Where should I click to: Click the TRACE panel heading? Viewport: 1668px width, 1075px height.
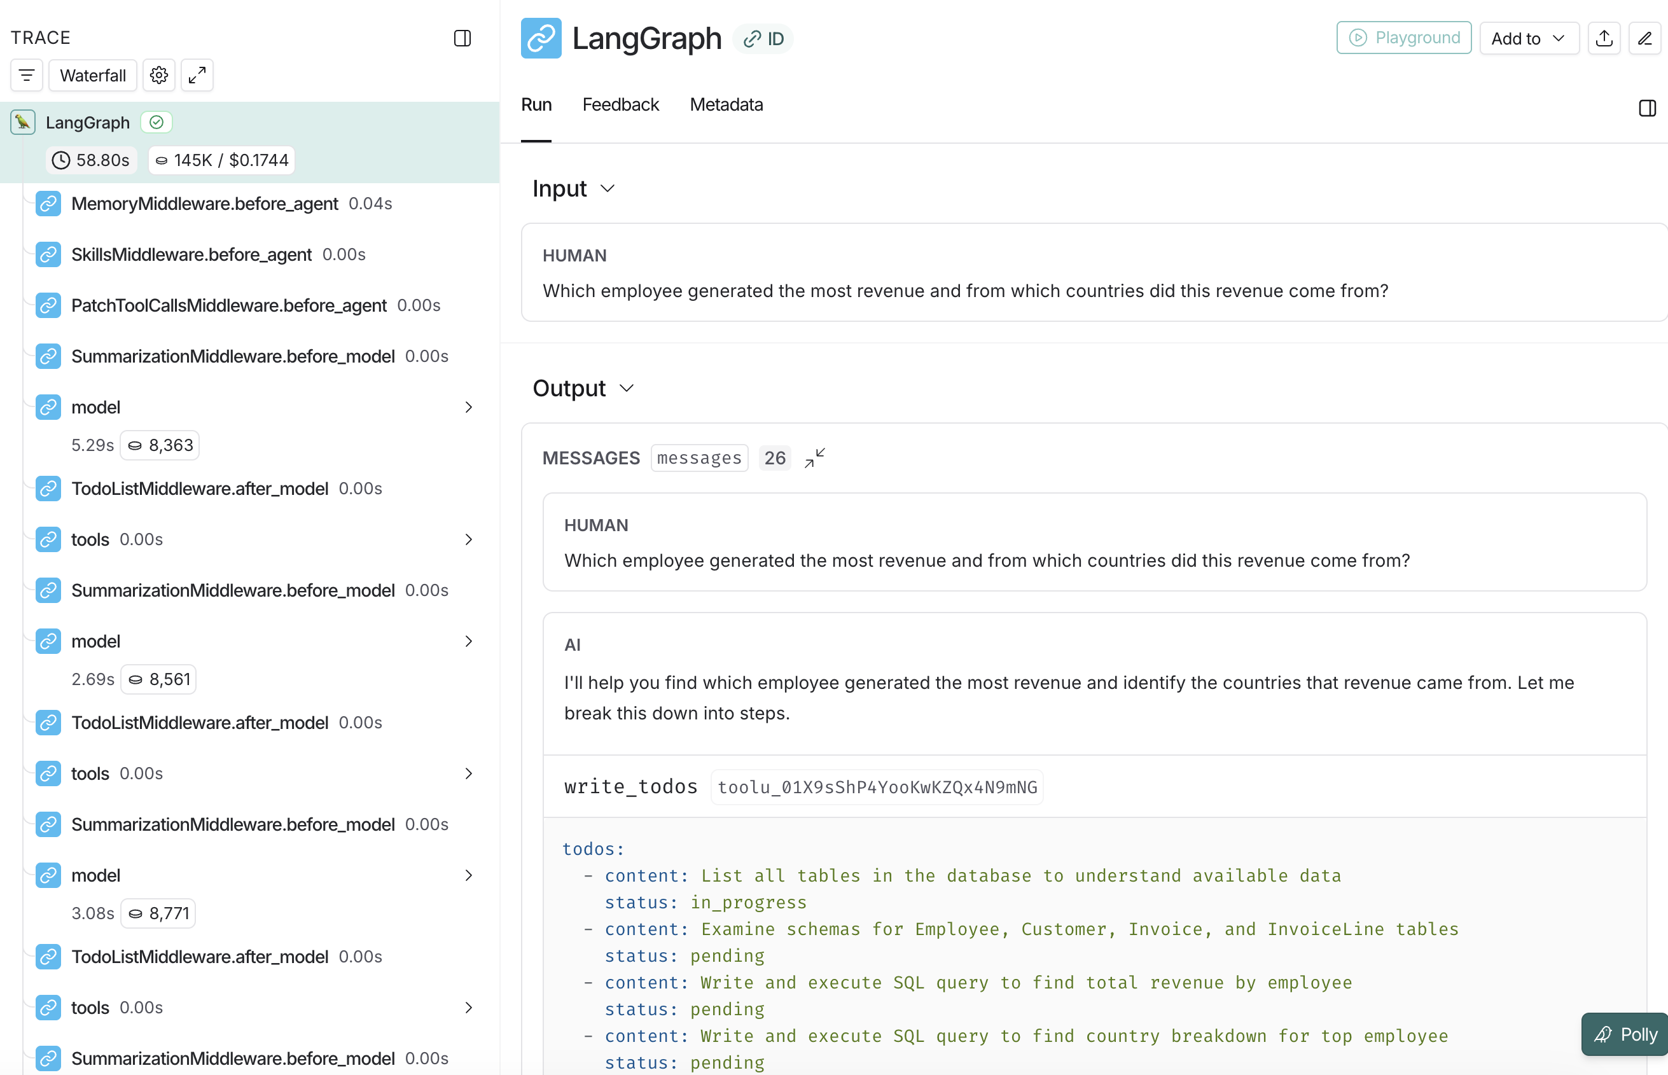(x=41, y=38)
